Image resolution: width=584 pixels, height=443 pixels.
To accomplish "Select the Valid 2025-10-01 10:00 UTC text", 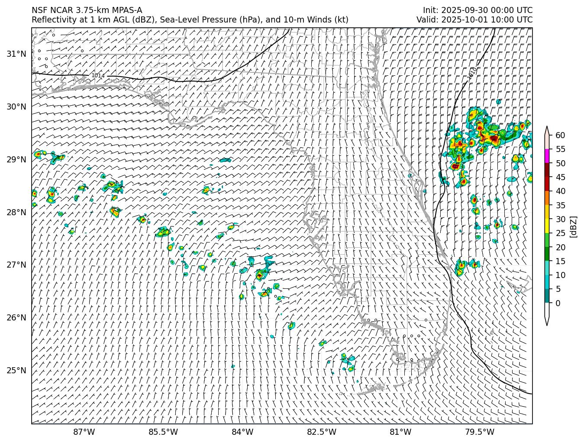I will pyautogui.click(x=474, y=20).
